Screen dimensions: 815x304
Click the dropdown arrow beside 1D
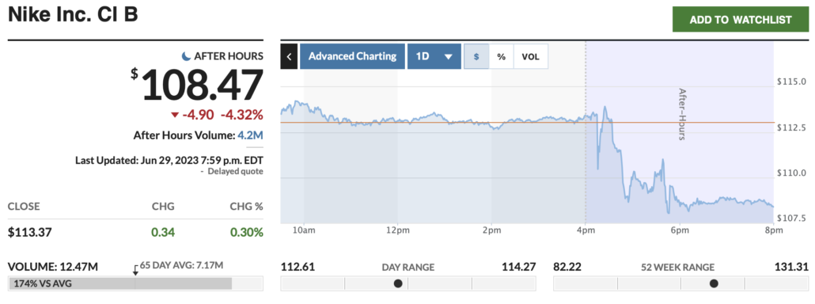click(x=449, y=57)
